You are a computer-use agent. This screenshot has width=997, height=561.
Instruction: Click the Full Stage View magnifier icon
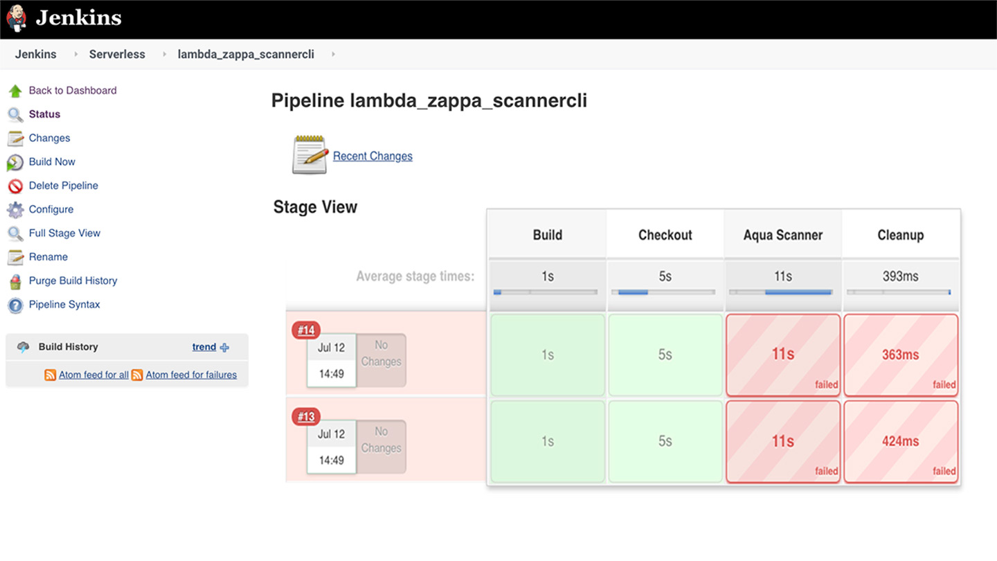click(15, 234)
